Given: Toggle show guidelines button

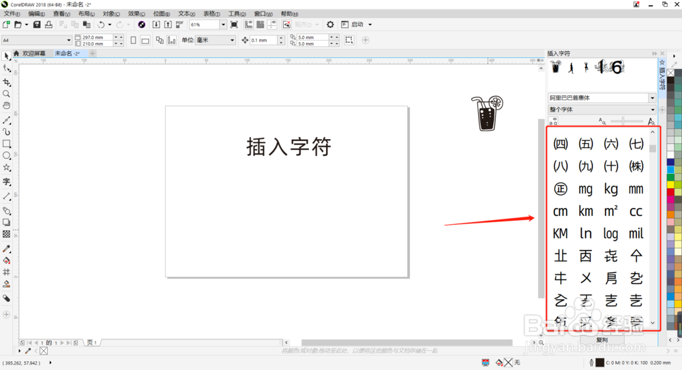Looking at the screenshot, I should (272, 25).
